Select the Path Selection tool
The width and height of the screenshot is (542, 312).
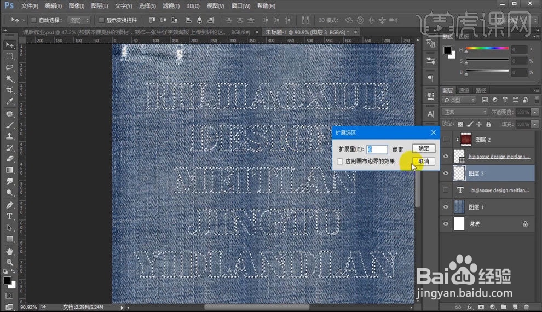point(10,227)
